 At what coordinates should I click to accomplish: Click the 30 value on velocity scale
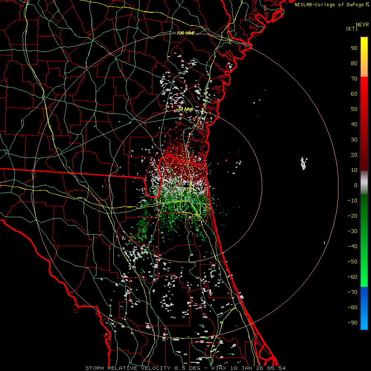pyautogui.click(x=354, y=140)
